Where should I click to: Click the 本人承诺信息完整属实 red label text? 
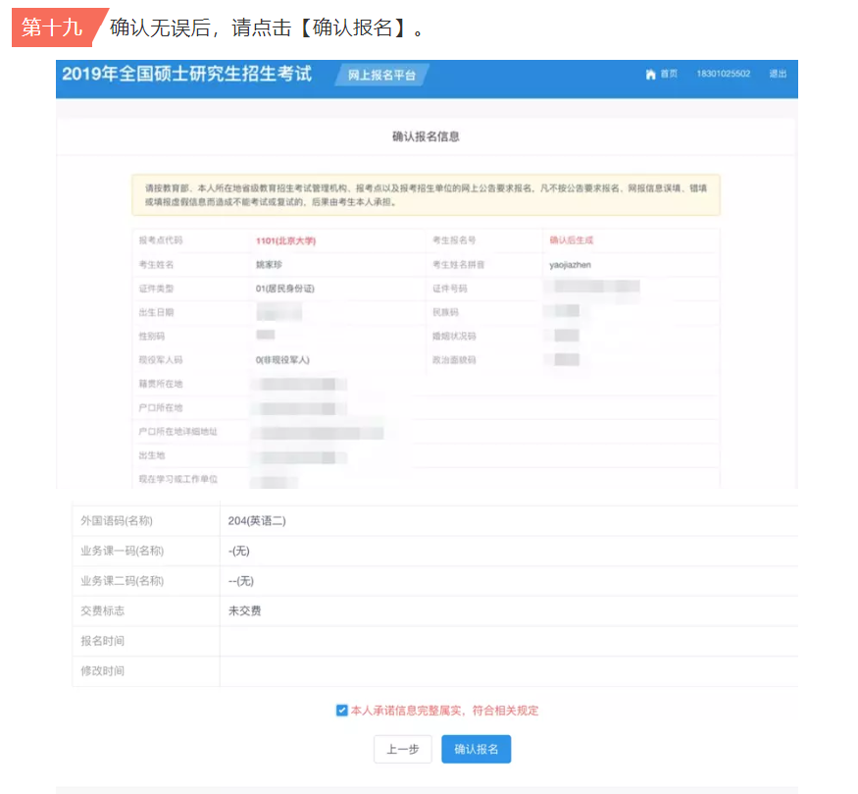444,711
